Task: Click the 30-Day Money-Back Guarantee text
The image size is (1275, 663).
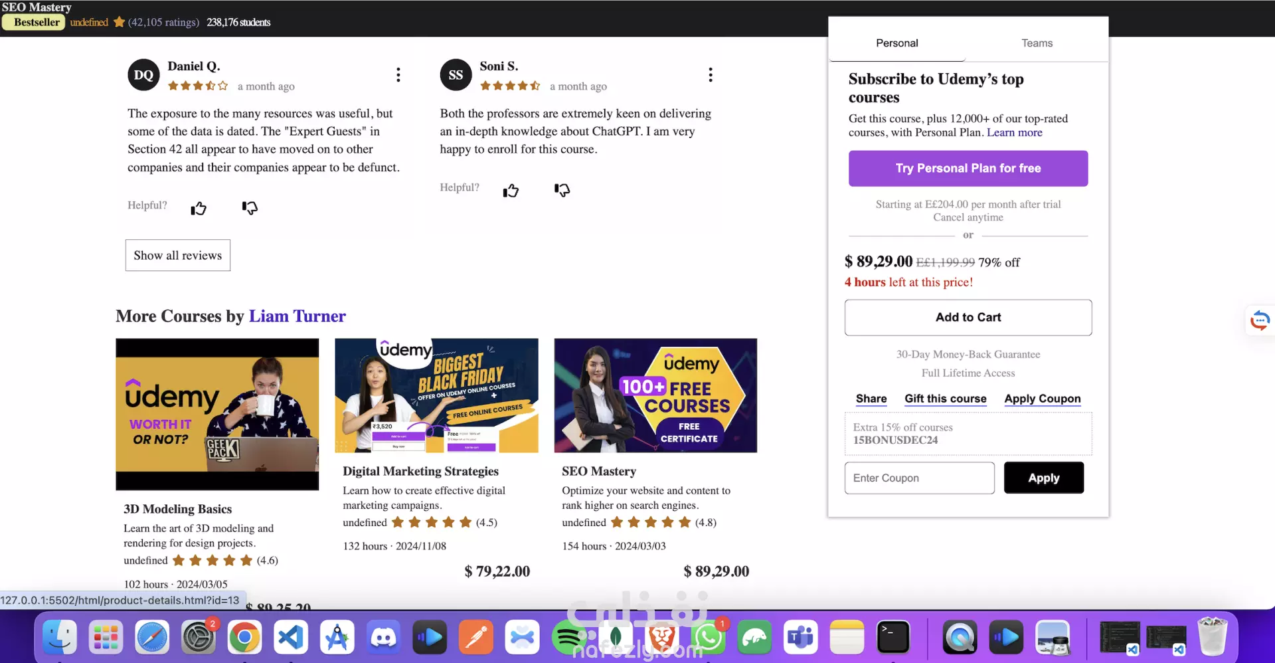Action: click(968, 354)
